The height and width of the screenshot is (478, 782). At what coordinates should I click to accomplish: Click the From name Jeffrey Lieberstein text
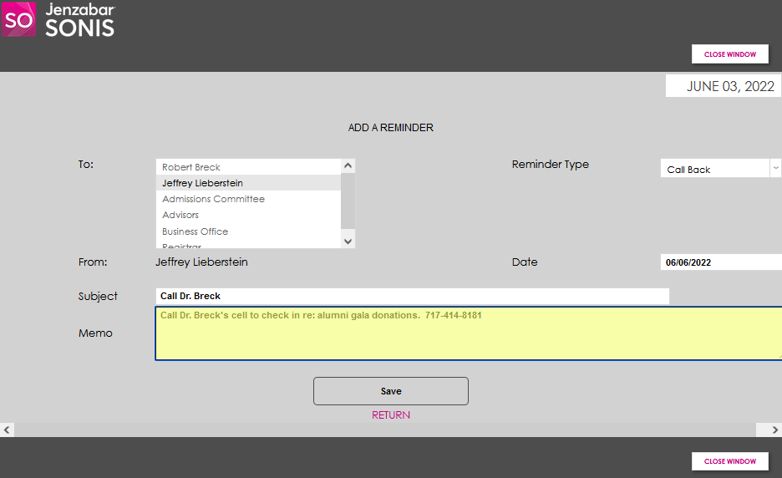click(x=201, y=262)
